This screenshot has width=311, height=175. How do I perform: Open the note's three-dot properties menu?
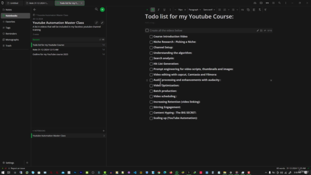click(286, 3)
